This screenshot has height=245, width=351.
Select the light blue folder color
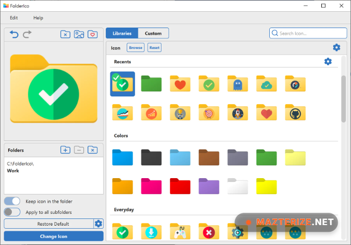tap(180, 158)
